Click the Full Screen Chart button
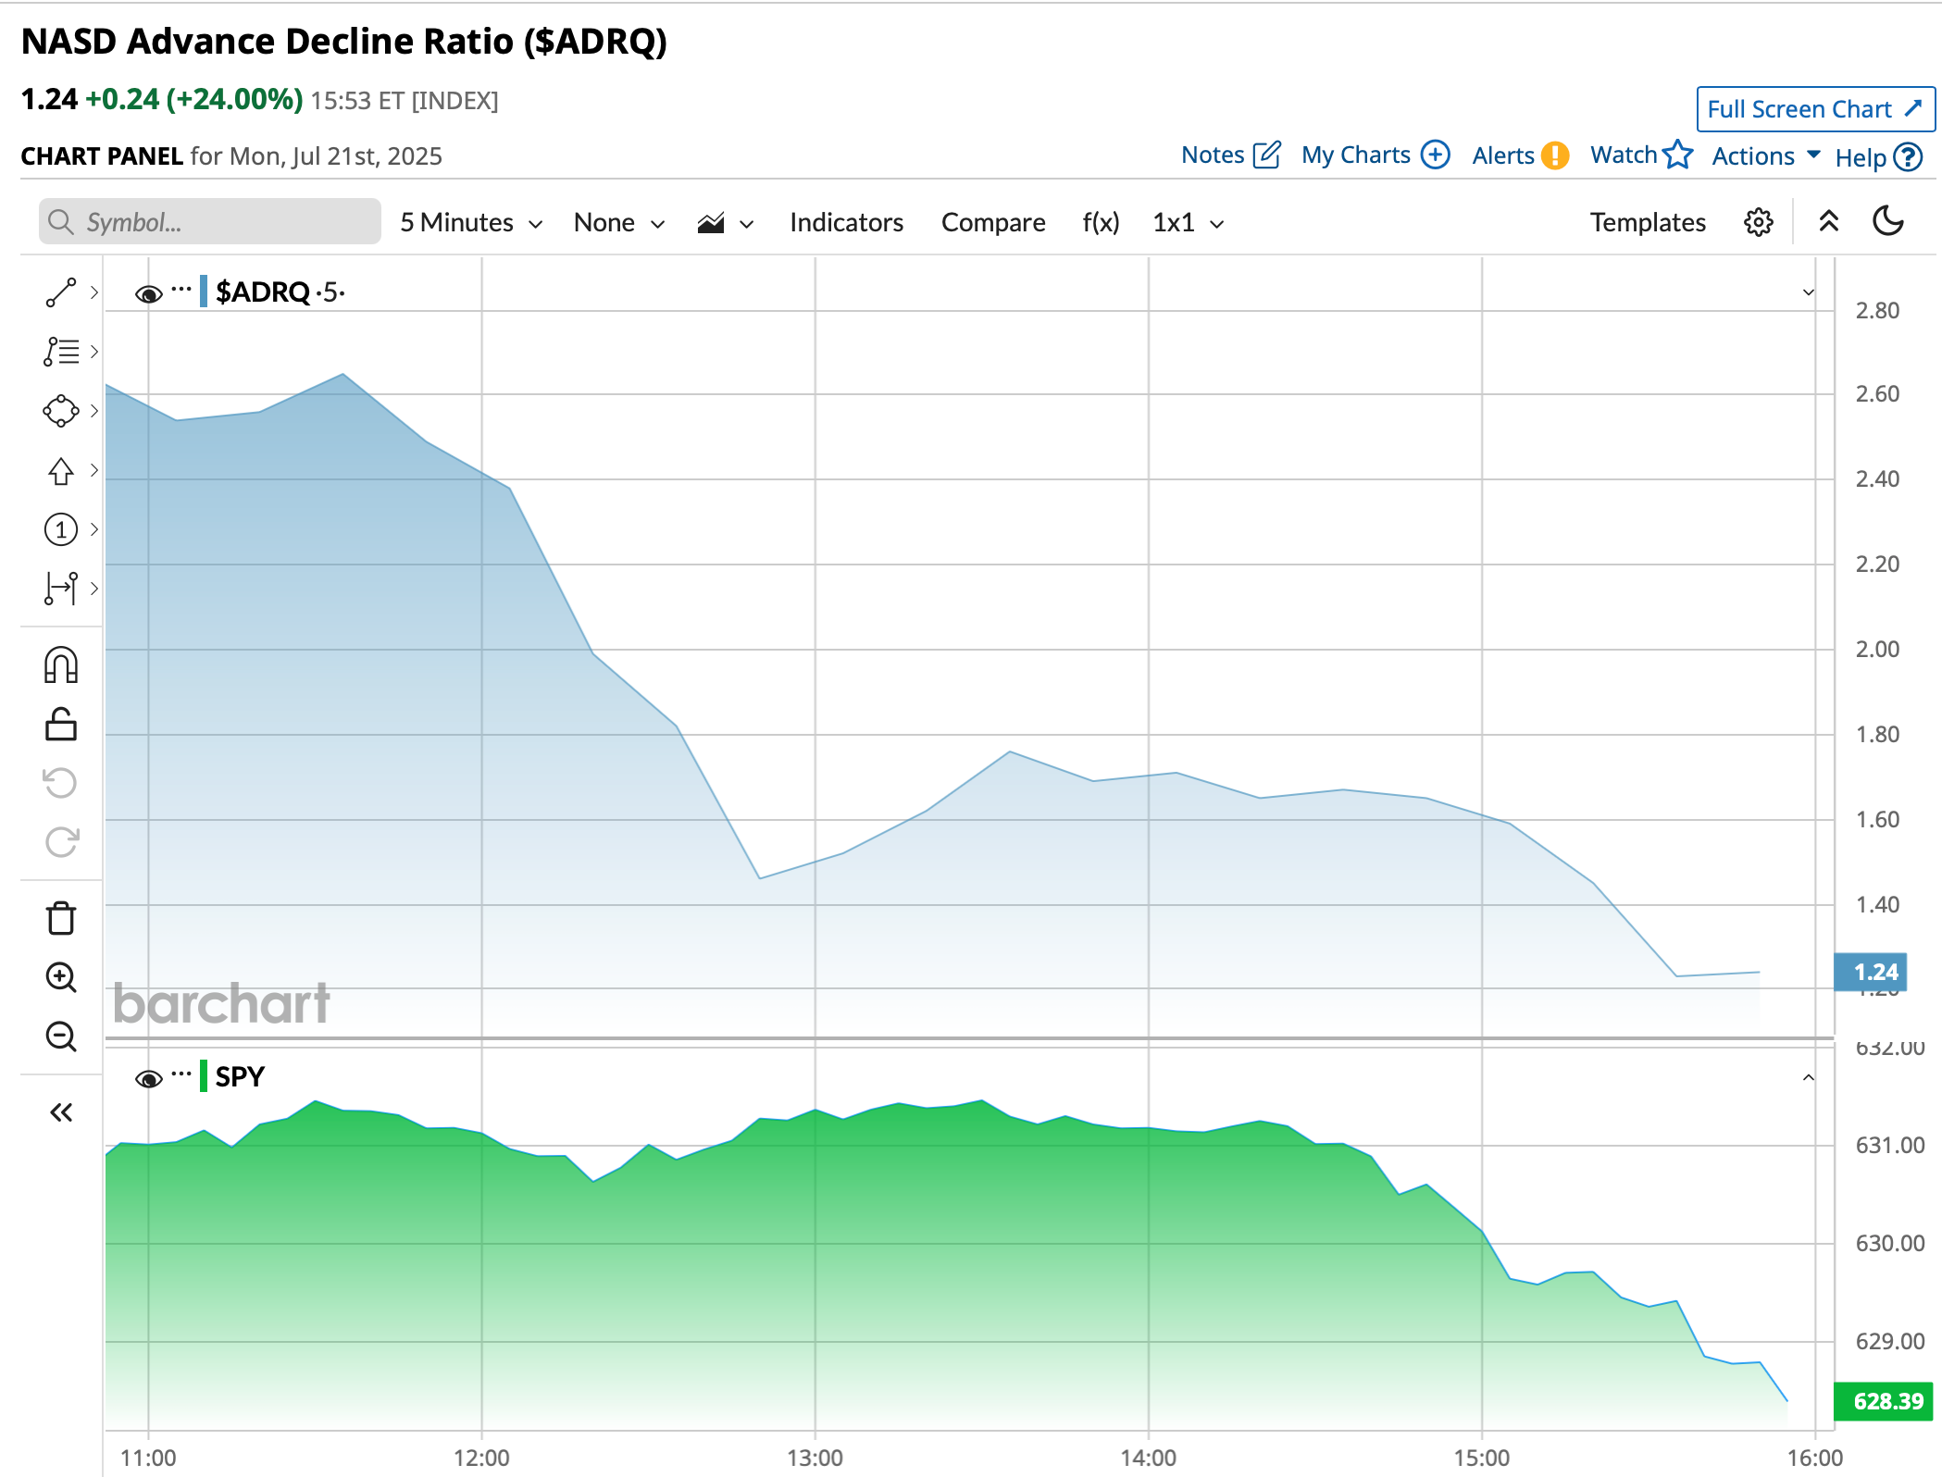 point(1814,109)
